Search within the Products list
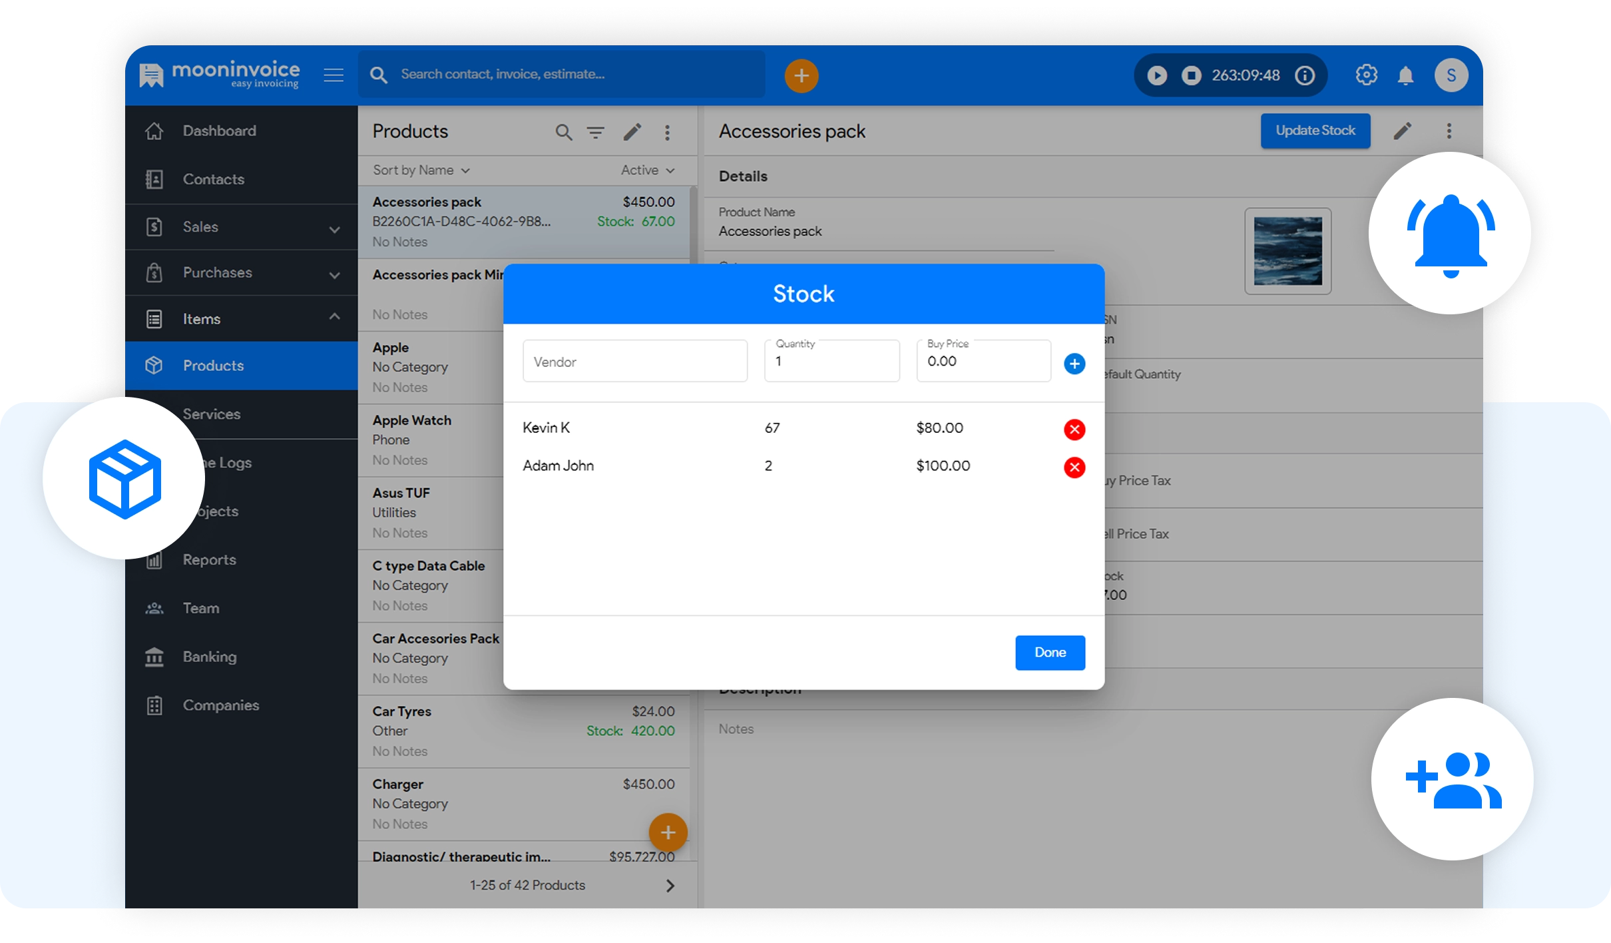Viewport: 1611px width, 943px height. (563, 133)
